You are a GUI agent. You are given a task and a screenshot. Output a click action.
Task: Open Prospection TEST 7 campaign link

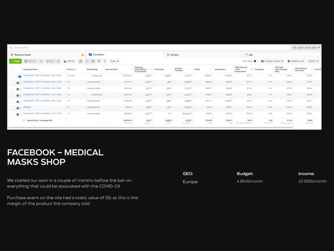coord(42,88)
